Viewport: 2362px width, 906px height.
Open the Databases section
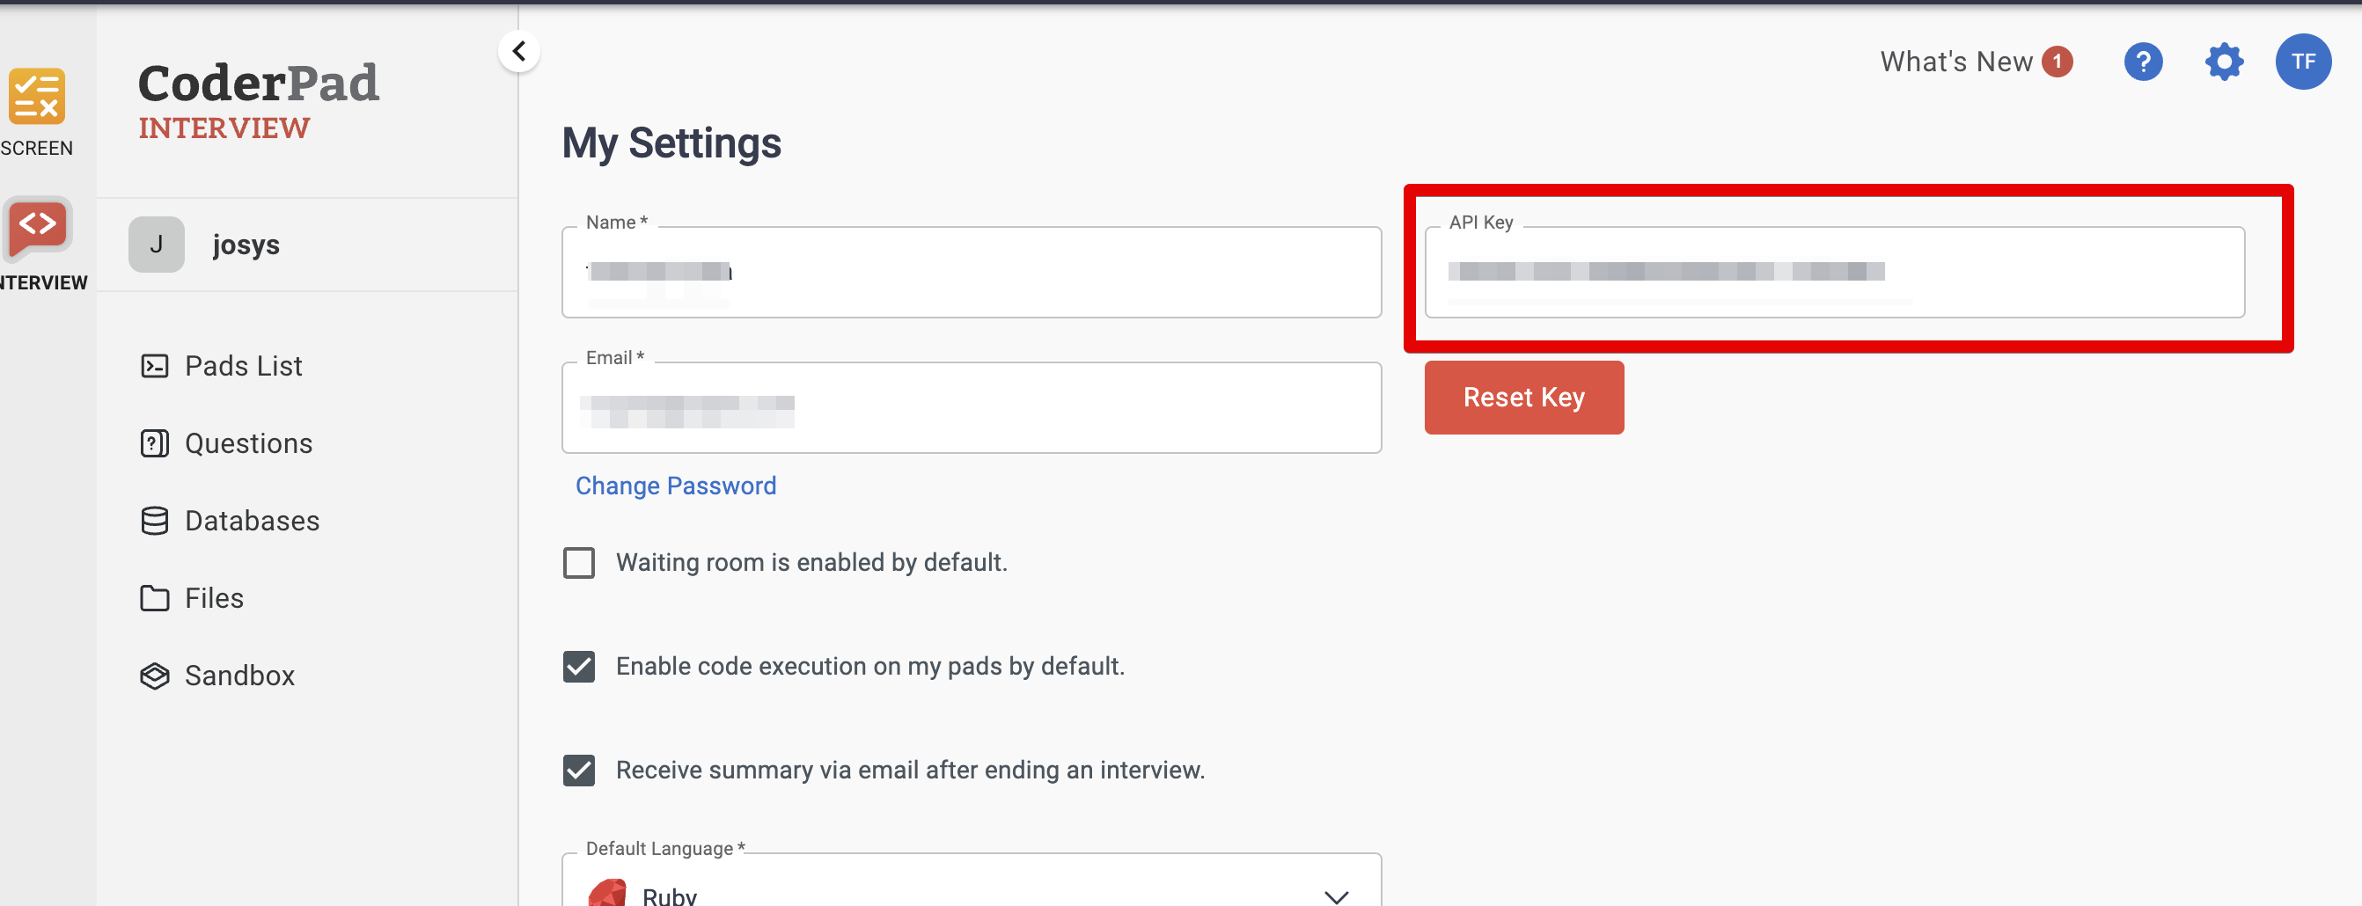pos(251,522)
